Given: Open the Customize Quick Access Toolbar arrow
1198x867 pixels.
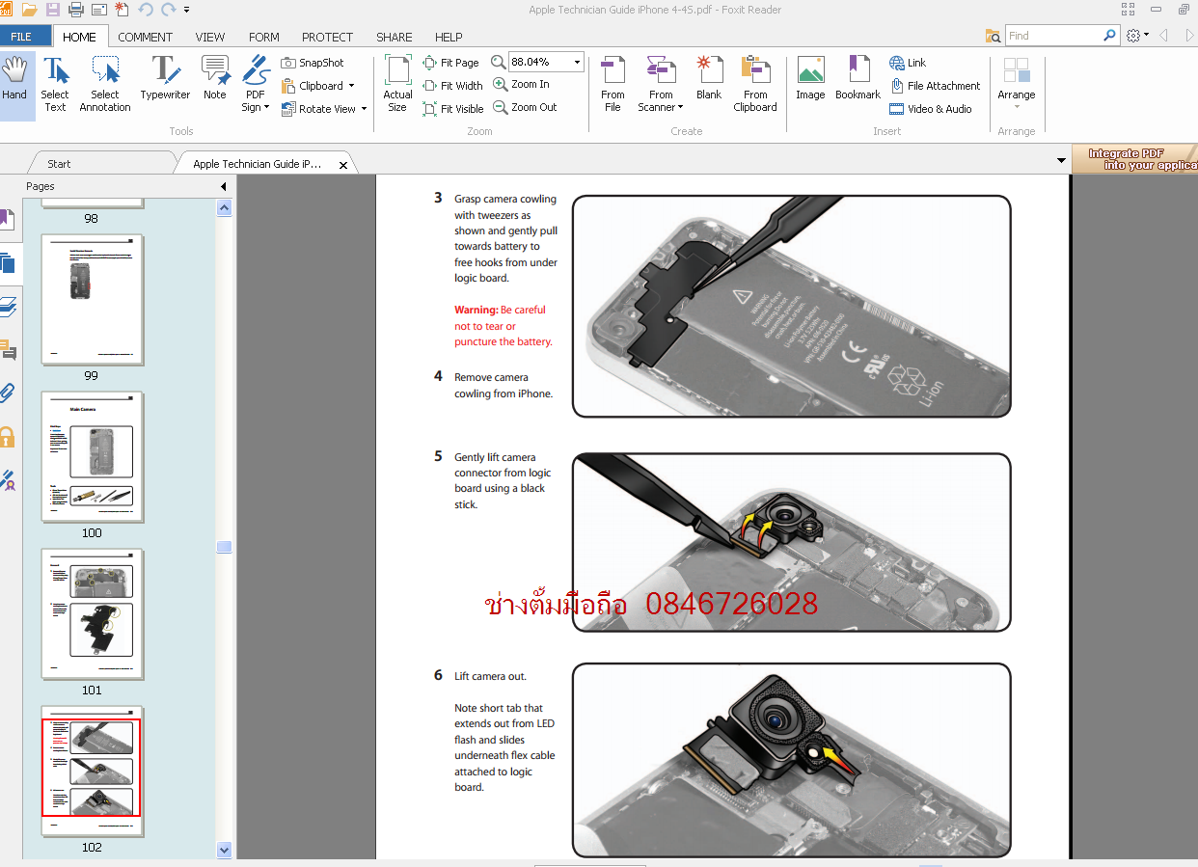Looking at the screenshot, I should point(186,10).
